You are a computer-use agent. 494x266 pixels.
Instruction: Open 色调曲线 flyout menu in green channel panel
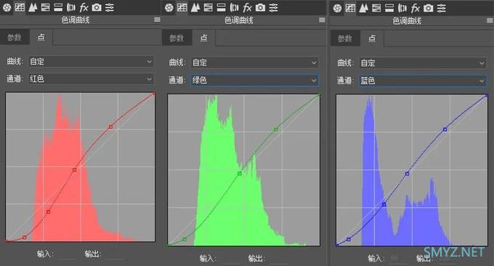[322, 20]
